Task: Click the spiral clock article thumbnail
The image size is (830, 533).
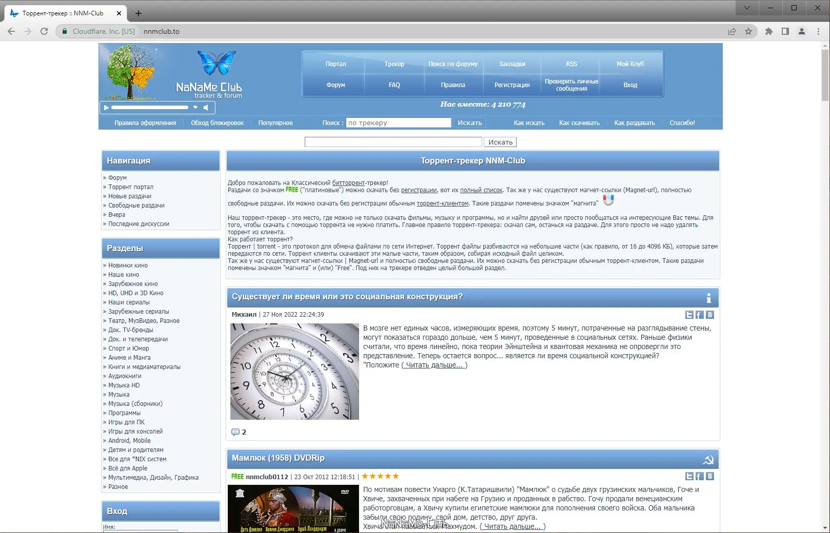Action: pos(294,372)
